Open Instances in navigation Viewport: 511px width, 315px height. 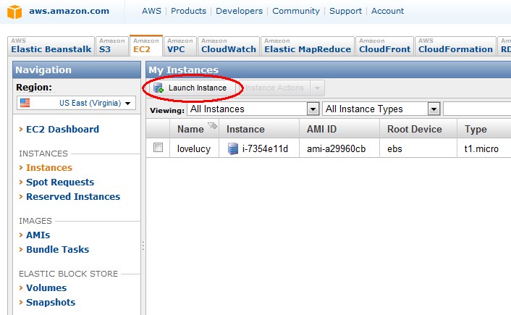point(49,167)
